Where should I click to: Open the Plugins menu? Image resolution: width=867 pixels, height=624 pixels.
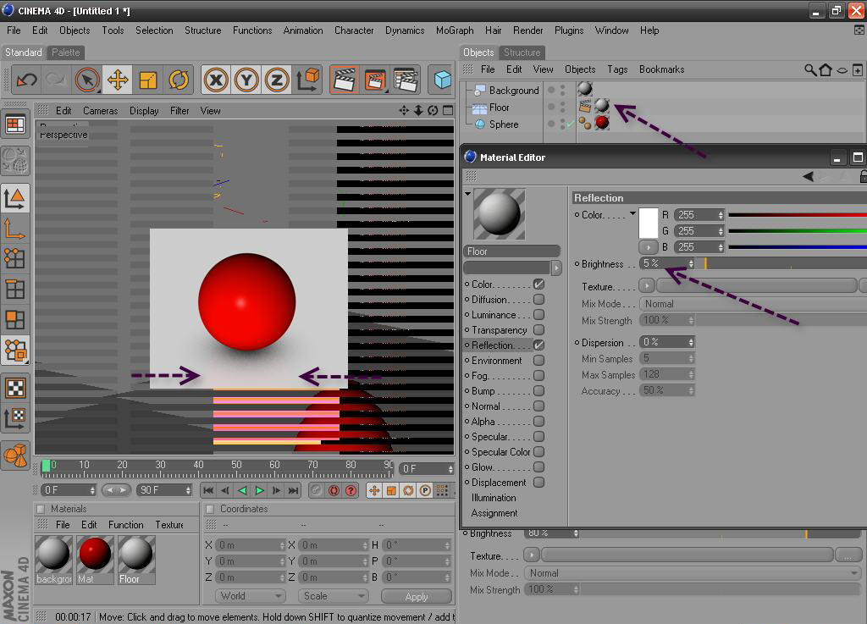pyautogui.click(x=569, y=30)
